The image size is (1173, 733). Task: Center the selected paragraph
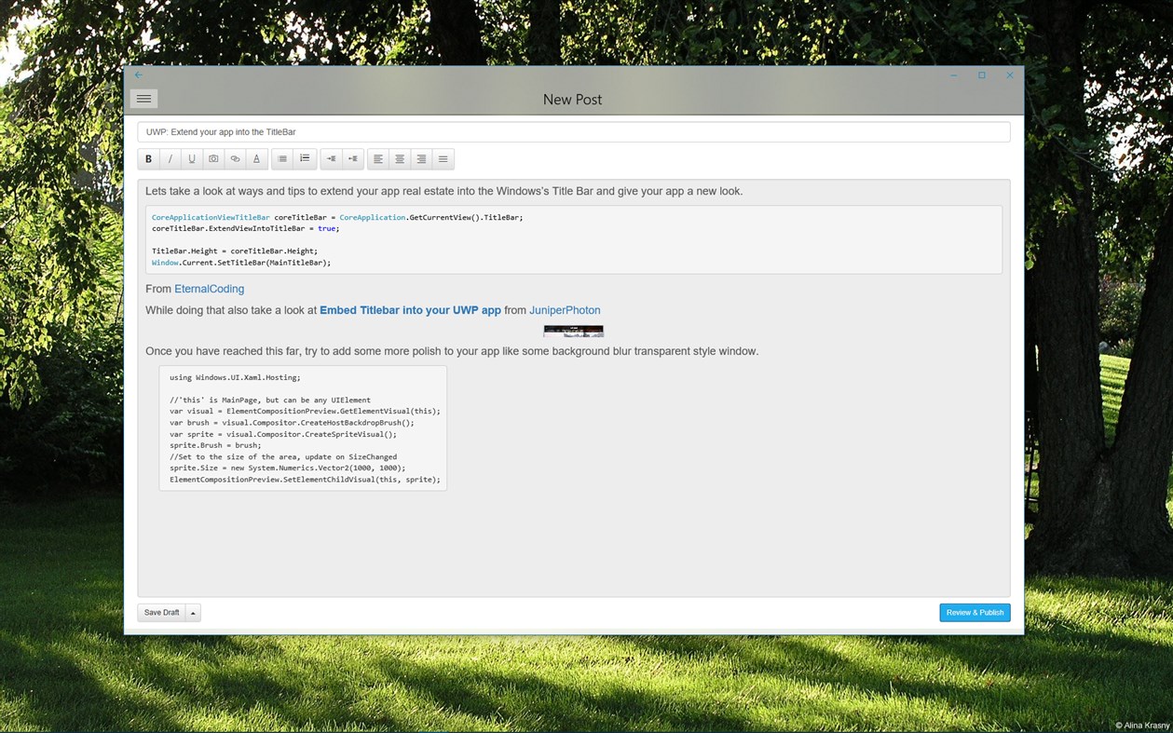399,158
